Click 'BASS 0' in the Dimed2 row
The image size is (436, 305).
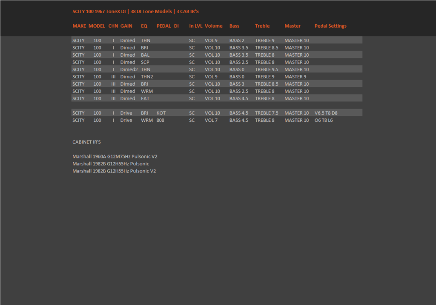click(x=237, y=69)
